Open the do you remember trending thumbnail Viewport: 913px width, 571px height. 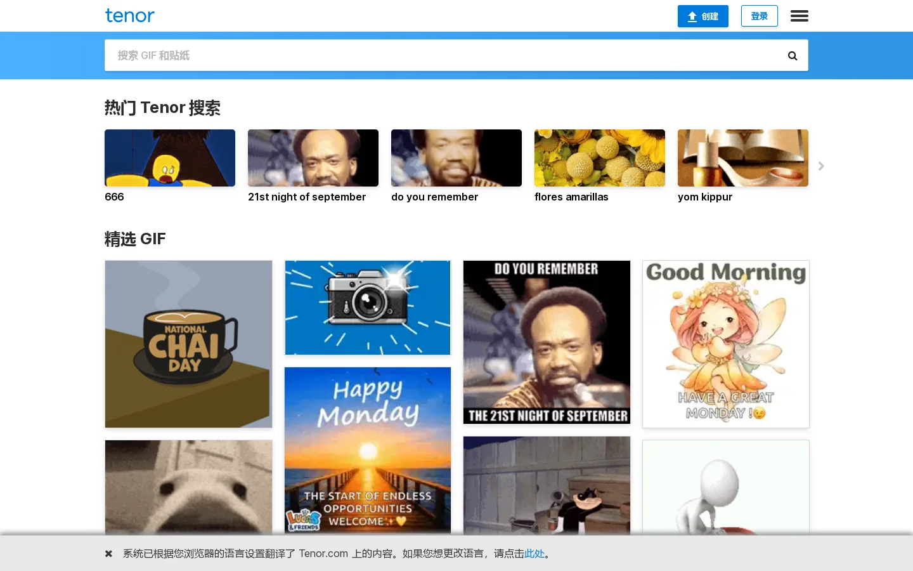point(456,158)
